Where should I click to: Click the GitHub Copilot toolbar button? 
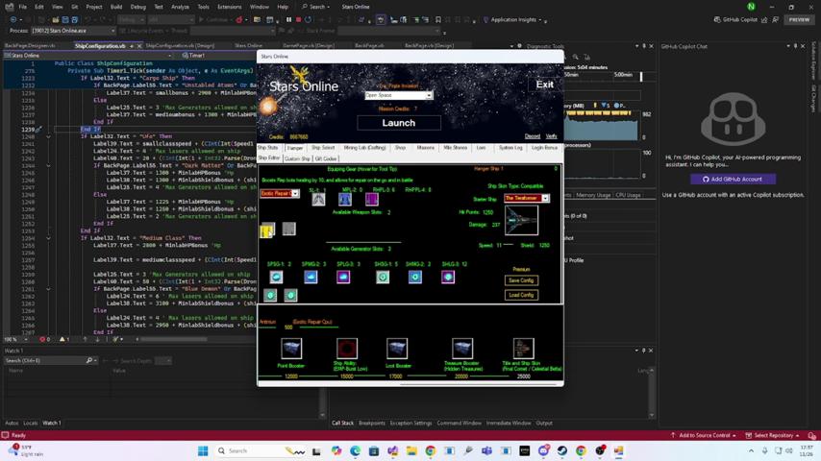pyautogui.click(x=735, y=20)
